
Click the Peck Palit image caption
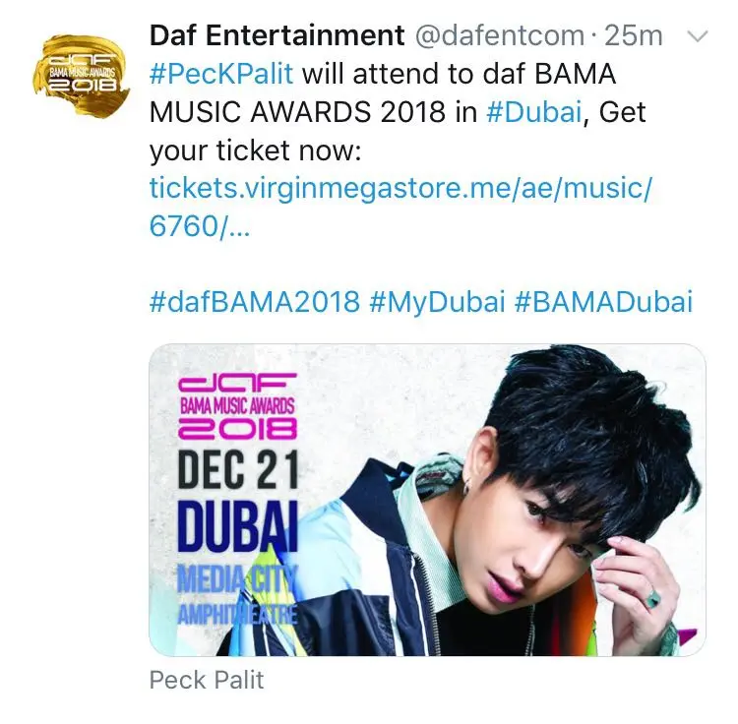[207, 681]
